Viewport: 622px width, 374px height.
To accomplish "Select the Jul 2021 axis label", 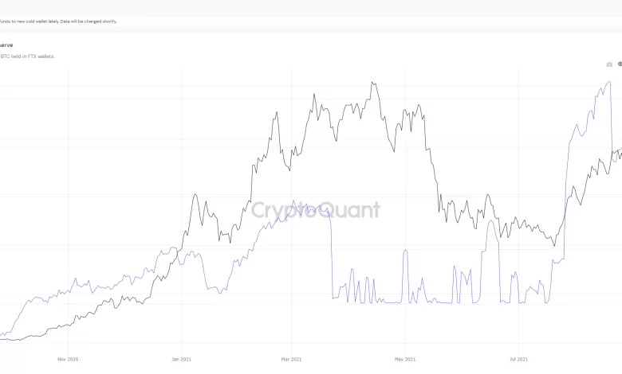I will (x=518, y=359).
